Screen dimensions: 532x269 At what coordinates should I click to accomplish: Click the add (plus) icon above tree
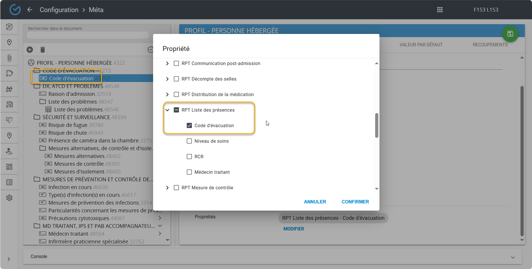30,50
